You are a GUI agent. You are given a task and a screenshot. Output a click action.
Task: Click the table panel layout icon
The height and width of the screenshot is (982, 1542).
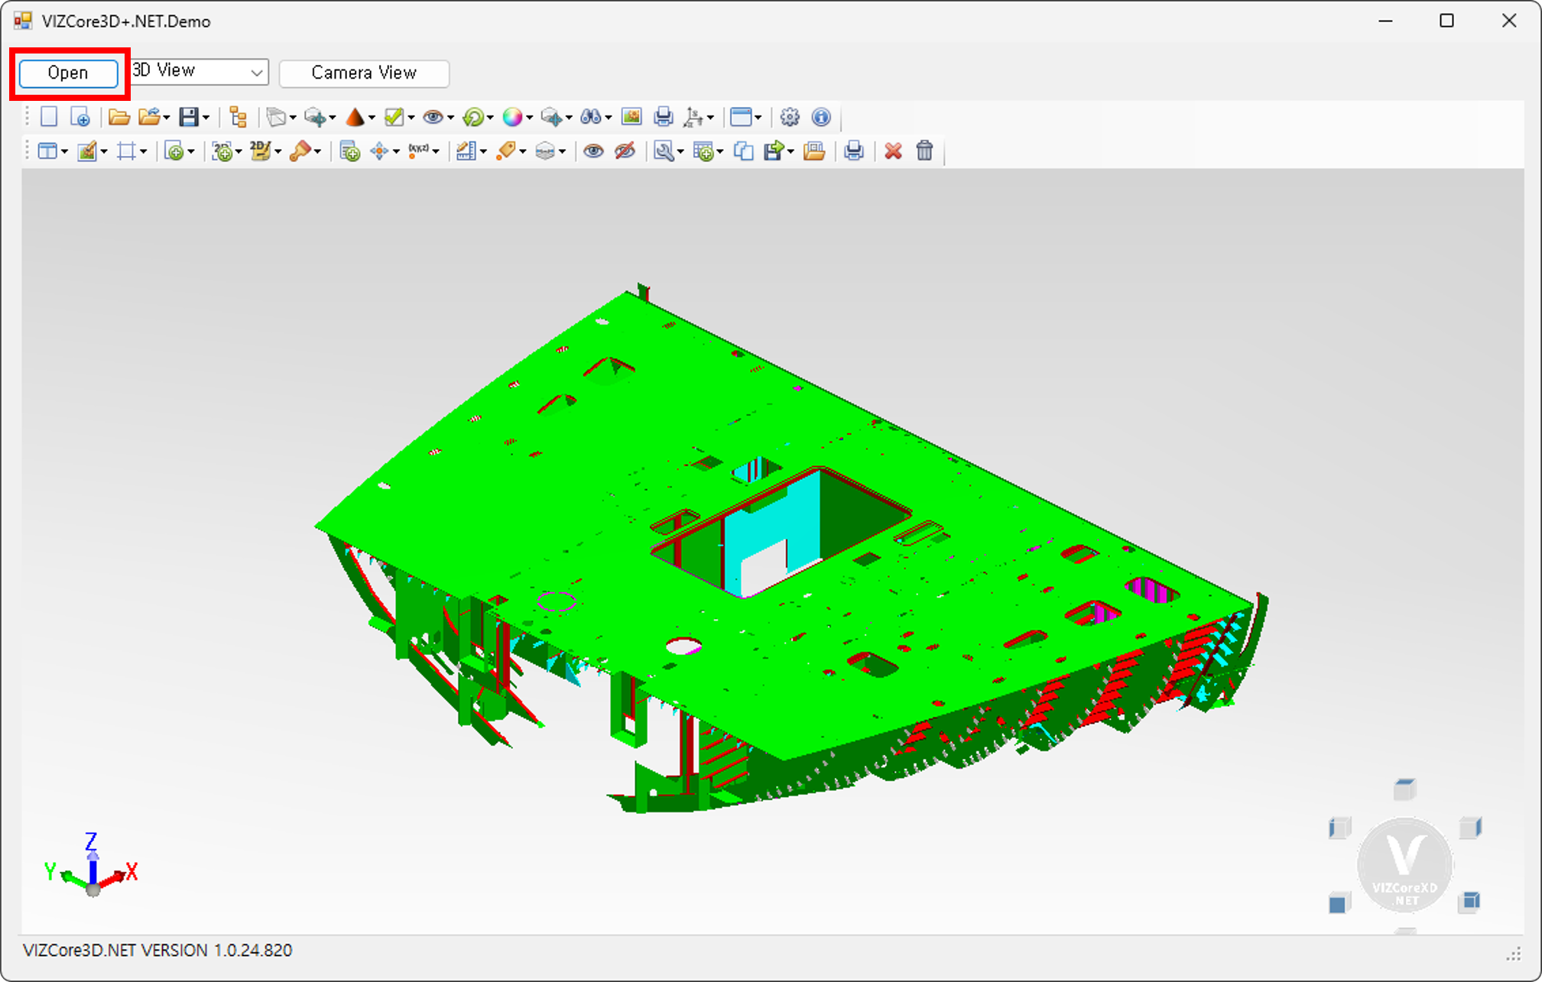click(x=47, y=151)
